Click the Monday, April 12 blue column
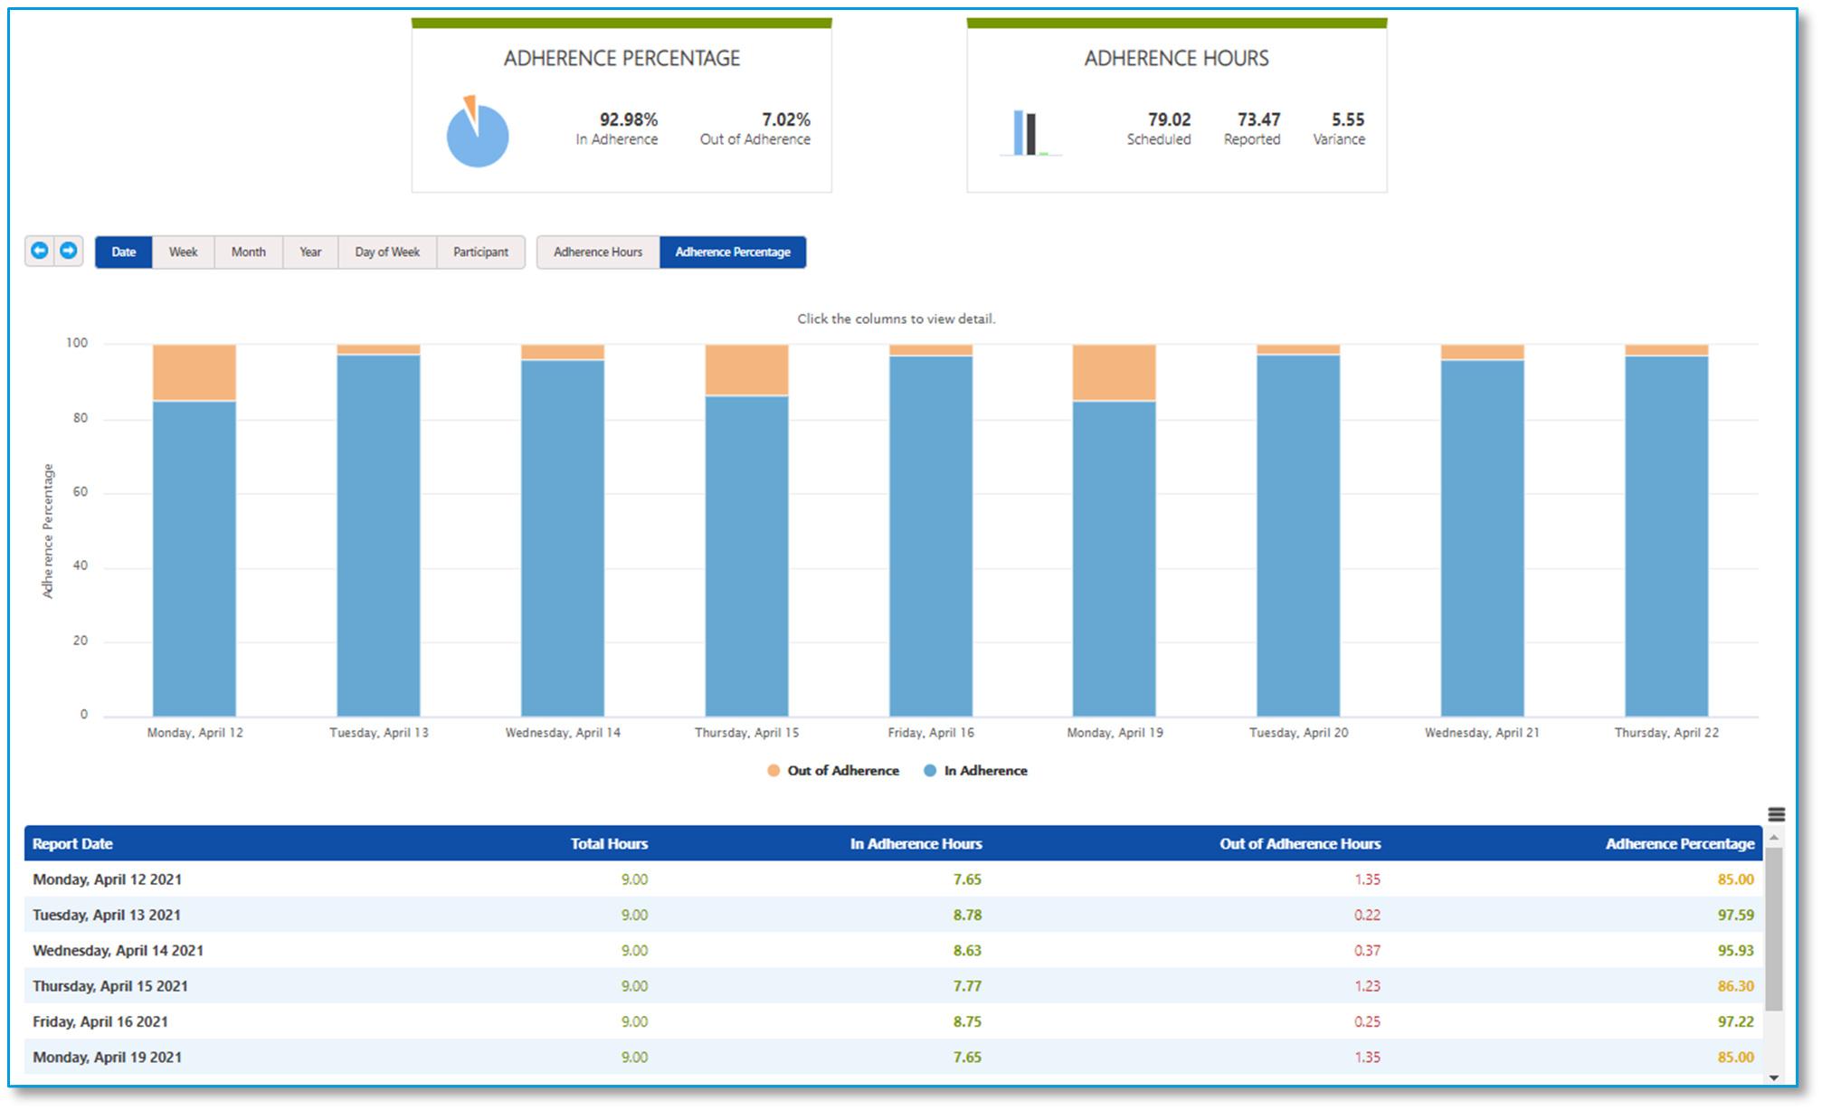Screen dimensions: 1822x1111 195,558
